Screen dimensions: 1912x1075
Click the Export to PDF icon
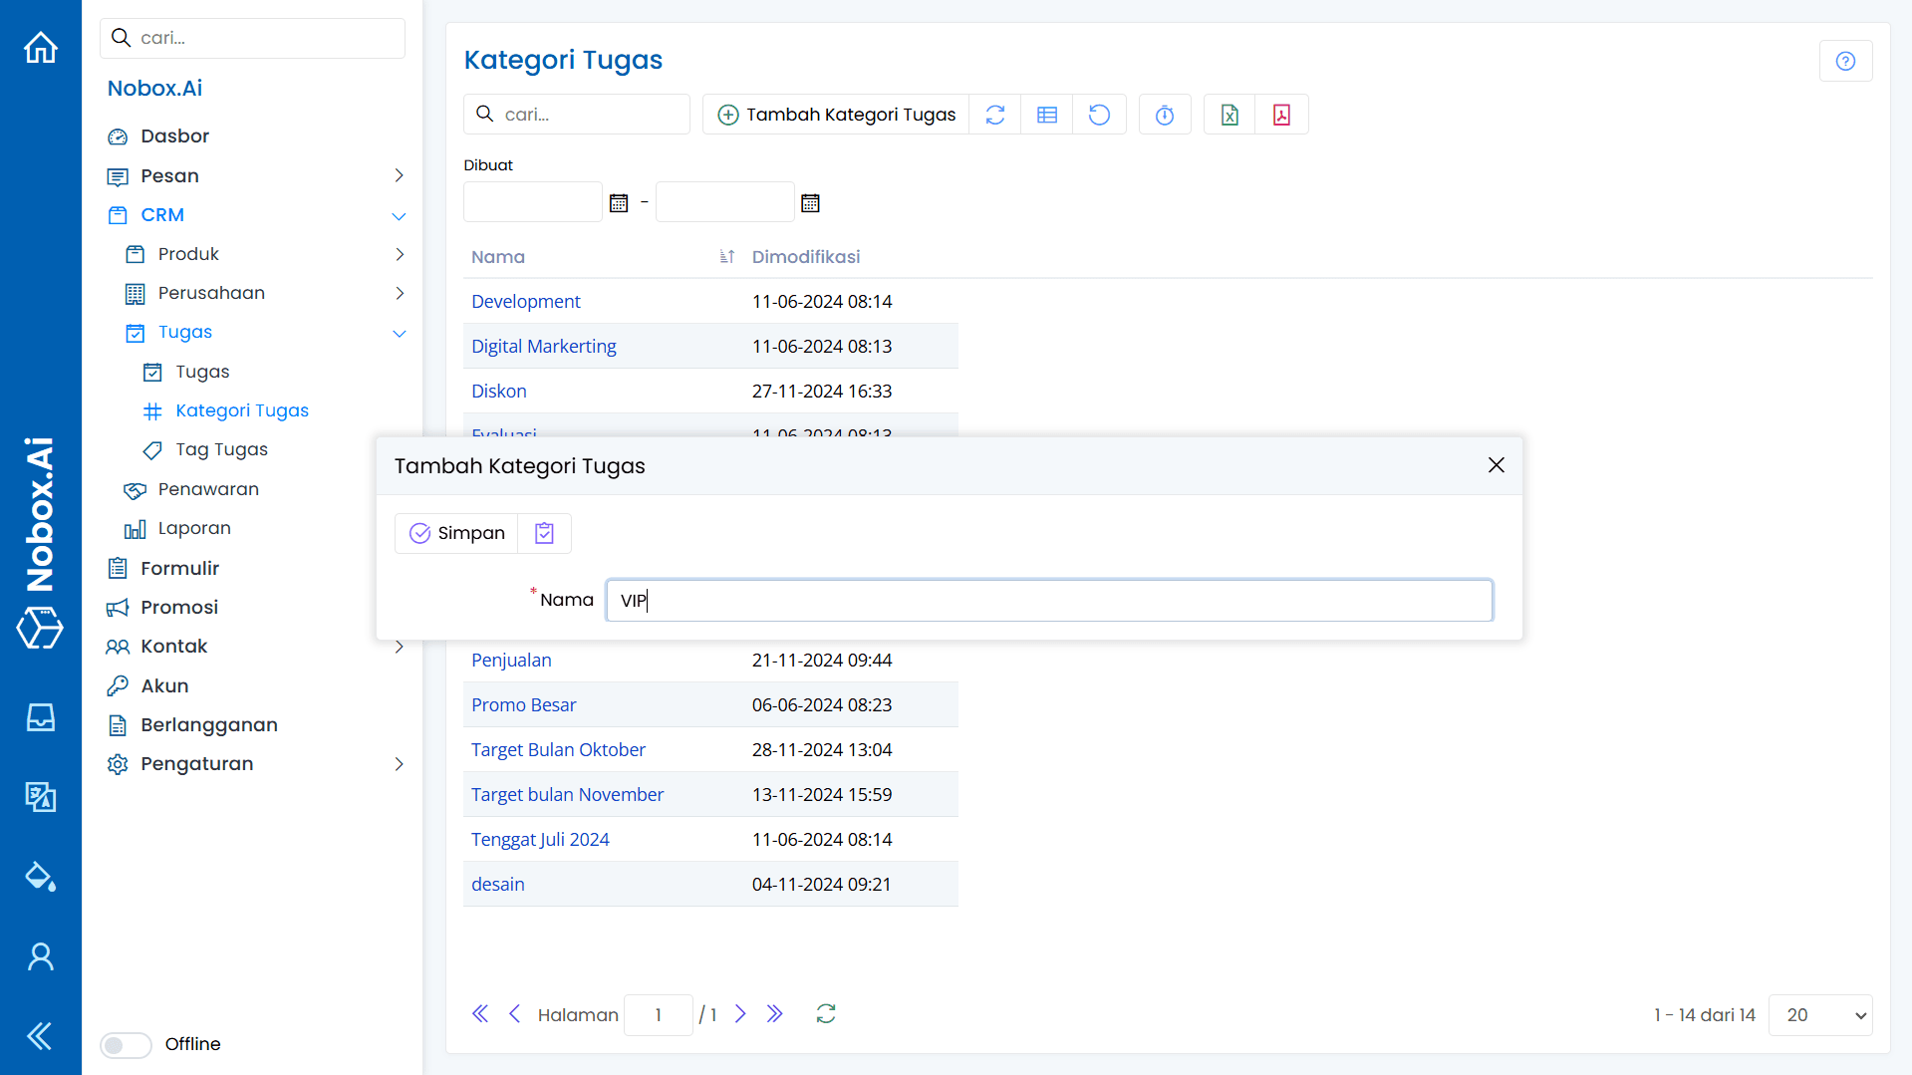pos(1281,115)
